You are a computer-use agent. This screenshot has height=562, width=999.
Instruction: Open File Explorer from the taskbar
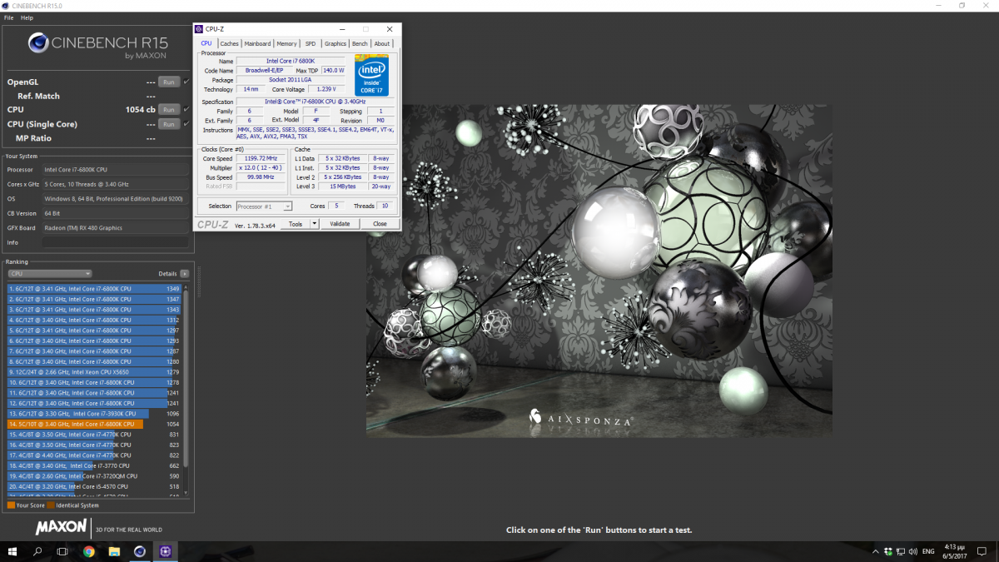(114, 551)
